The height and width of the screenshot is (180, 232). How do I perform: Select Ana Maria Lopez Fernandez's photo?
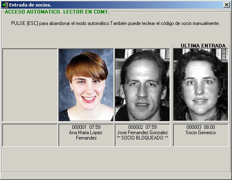(x=86, y=85)
